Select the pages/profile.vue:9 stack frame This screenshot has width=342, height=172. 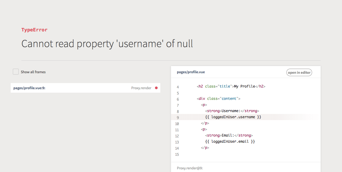click(85, 88)
